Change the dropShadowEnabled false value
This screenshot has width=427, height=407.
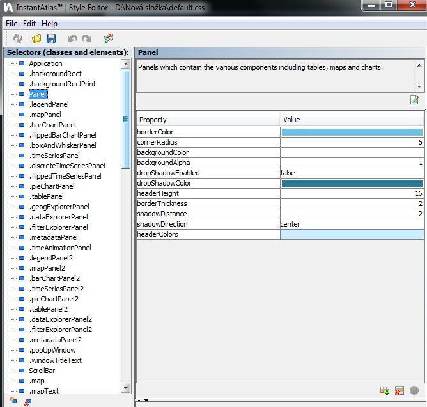pos(352,173)
